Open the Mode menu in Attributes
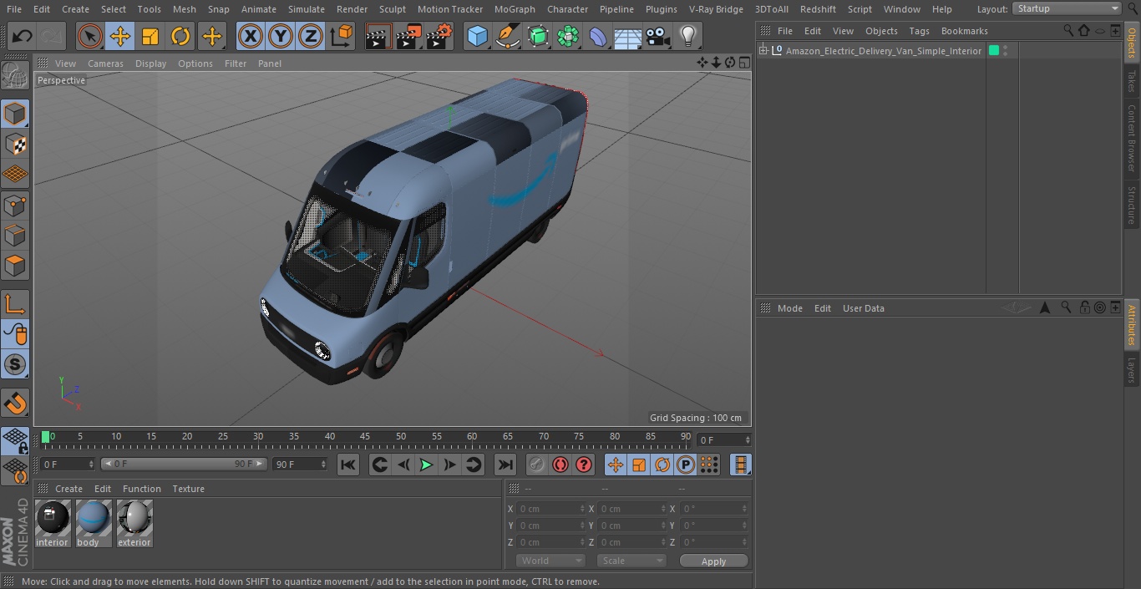Image resolution: width=1141 pixels, height=589 pixels. tap(789, 308)
